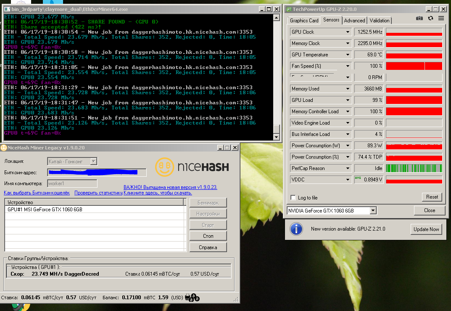Click the NiceHash Miner title bar icon
This screenshot has width=451, height=311.
[4, 148]
